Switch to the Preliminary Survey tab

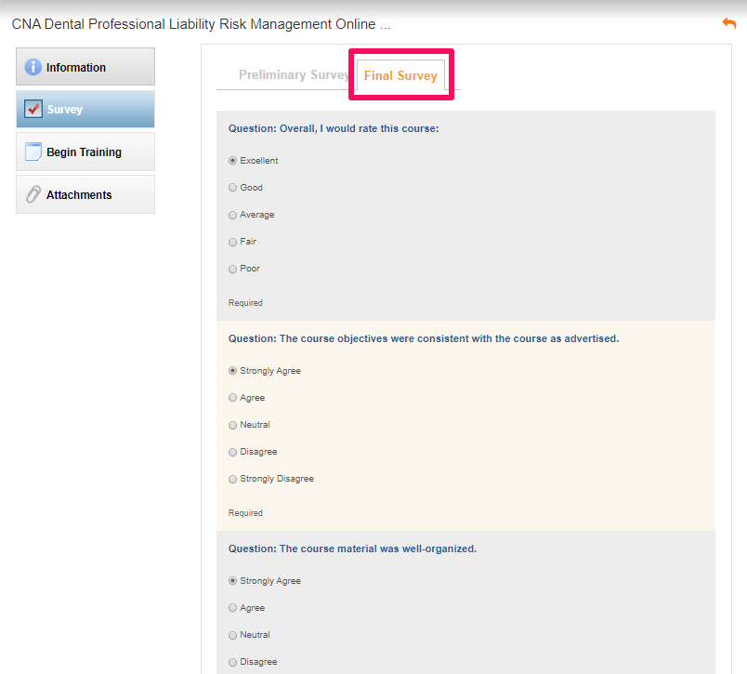point(294,74)
